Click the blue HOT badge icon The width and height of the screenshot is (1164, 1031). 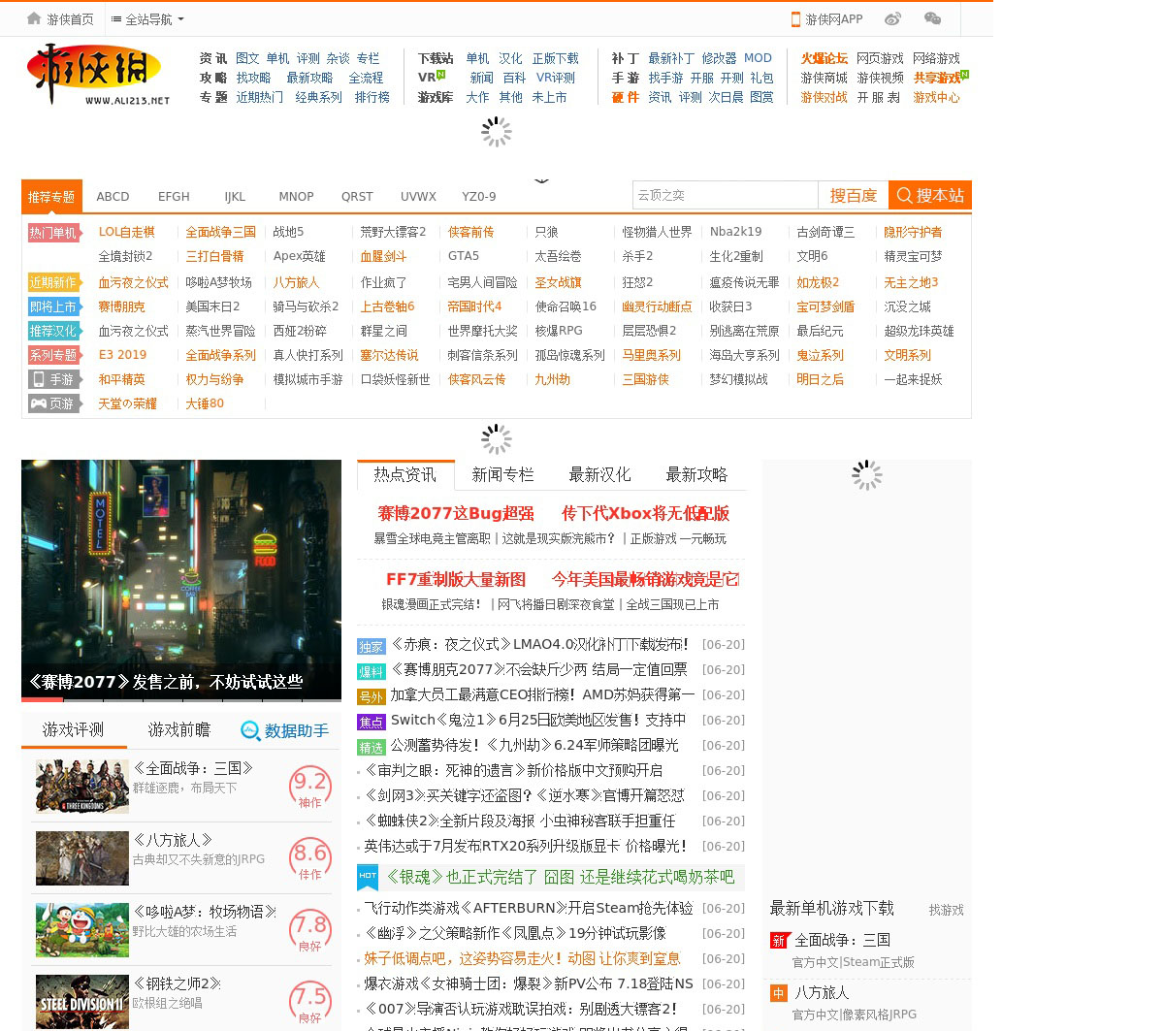click(x=368, y=876)
